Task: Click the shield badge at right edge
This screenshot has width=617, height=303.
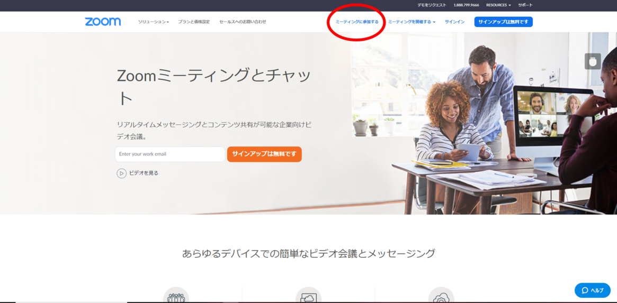Action: [x=593, y=61]
